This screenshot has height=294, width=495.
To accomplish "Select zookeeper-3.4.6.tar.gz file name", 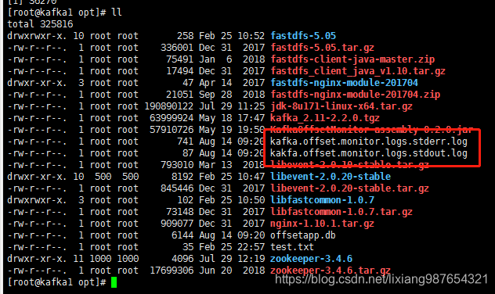I will (331, 271).
